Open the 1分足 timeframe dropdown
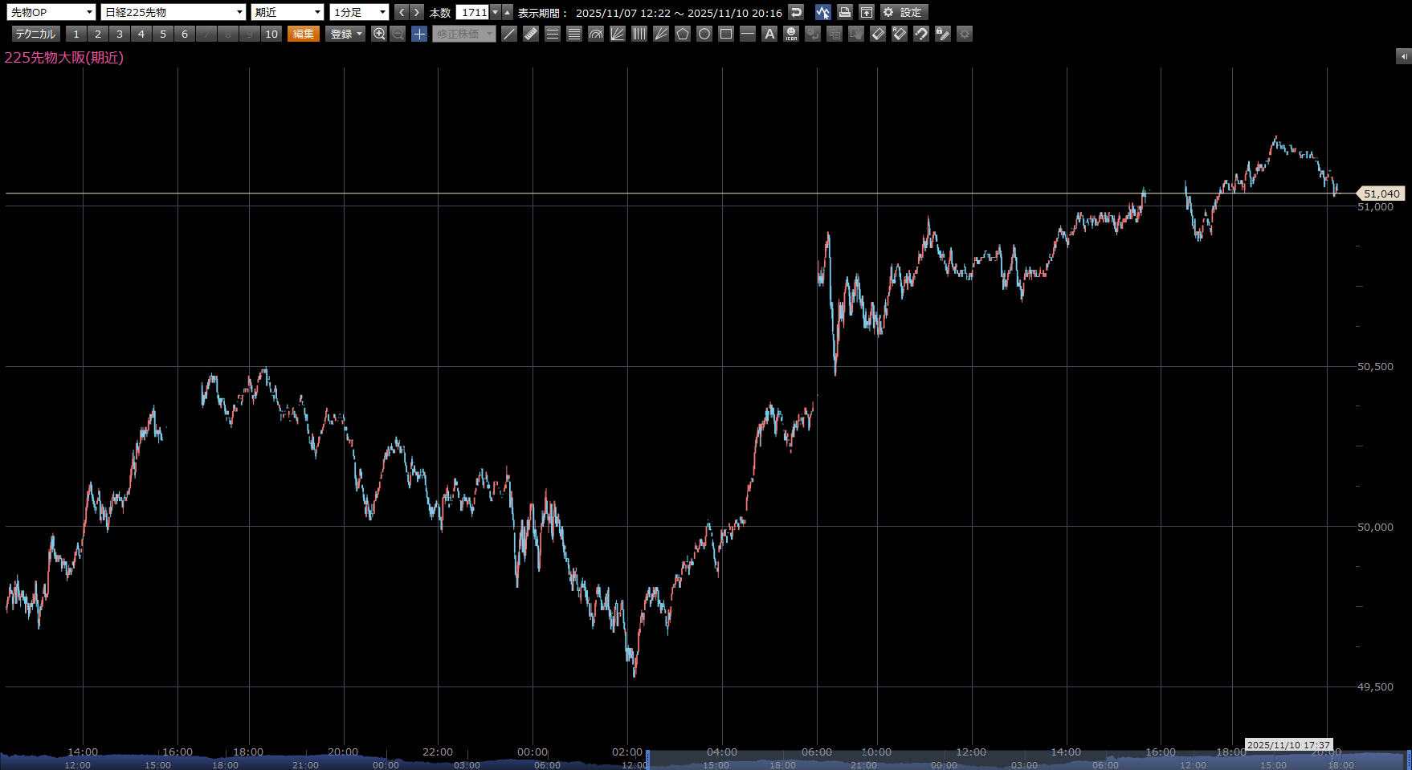This screenshot has height=770, width=1412. tap(359, 12)
